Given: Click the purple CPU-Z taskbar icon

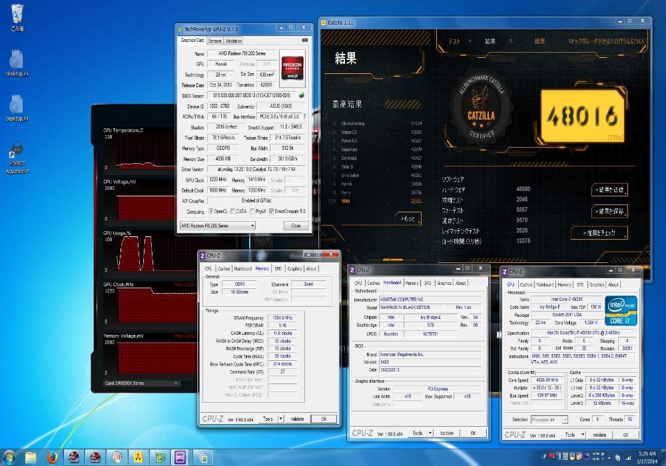Looking at the screenshot, I should pos(181,457).
